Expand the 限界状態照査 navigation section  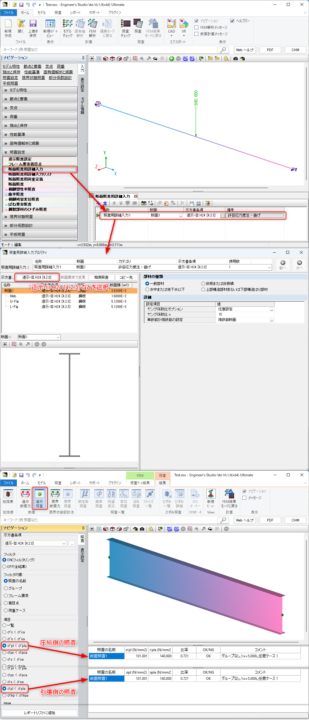pyautogui.click(x=40, y=217)
